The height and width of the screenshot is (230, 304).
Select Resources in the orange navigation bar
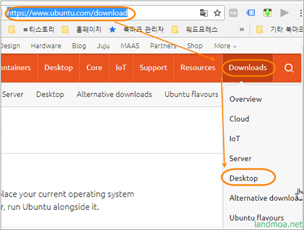coord(198,68)
